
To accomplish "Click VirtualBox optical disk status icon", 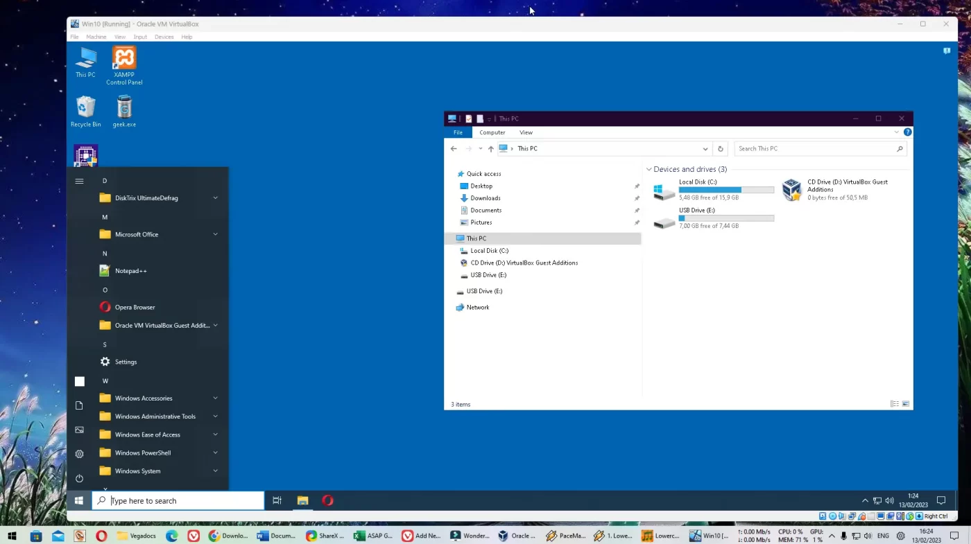I will (832, 516).
